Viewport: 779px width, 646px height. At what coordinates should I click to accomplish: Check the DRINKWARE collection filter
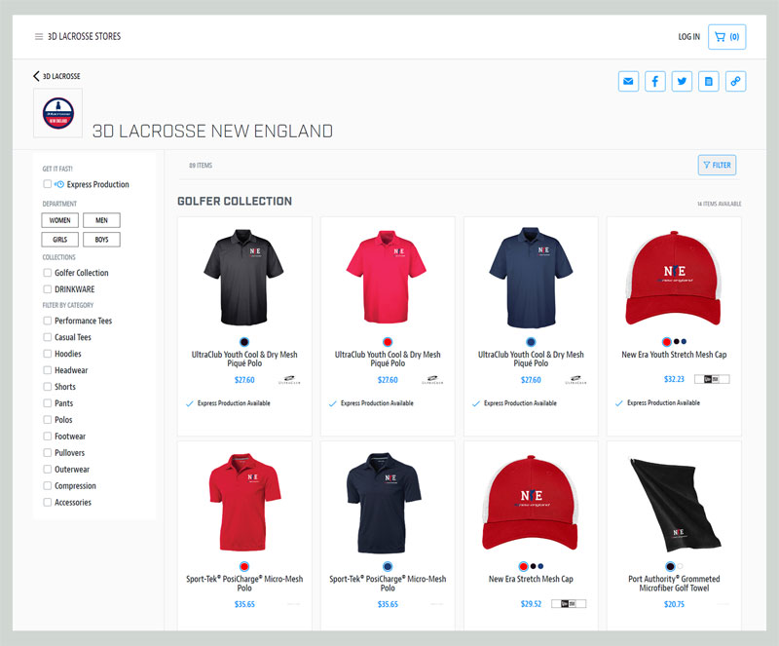pos(47,289)
